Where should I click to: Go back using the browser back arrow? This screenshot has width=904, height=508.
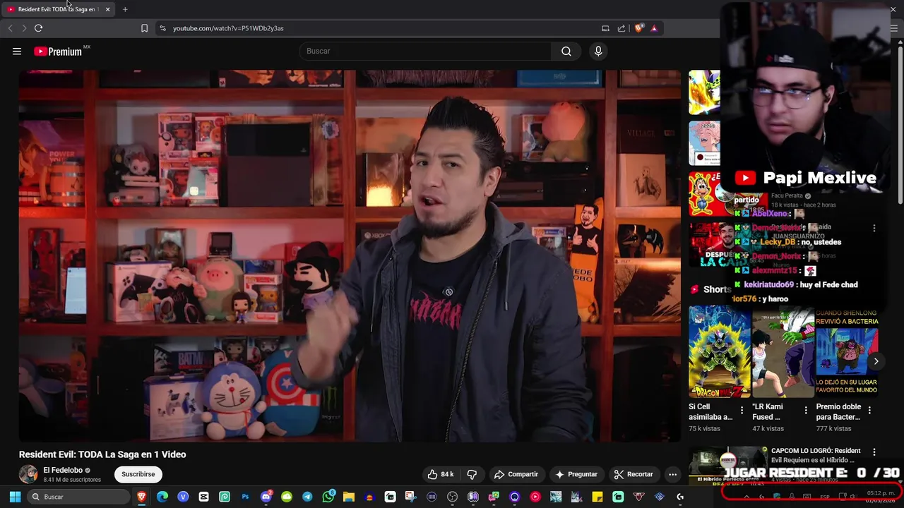pyautogui.click(x=10, y=28)
